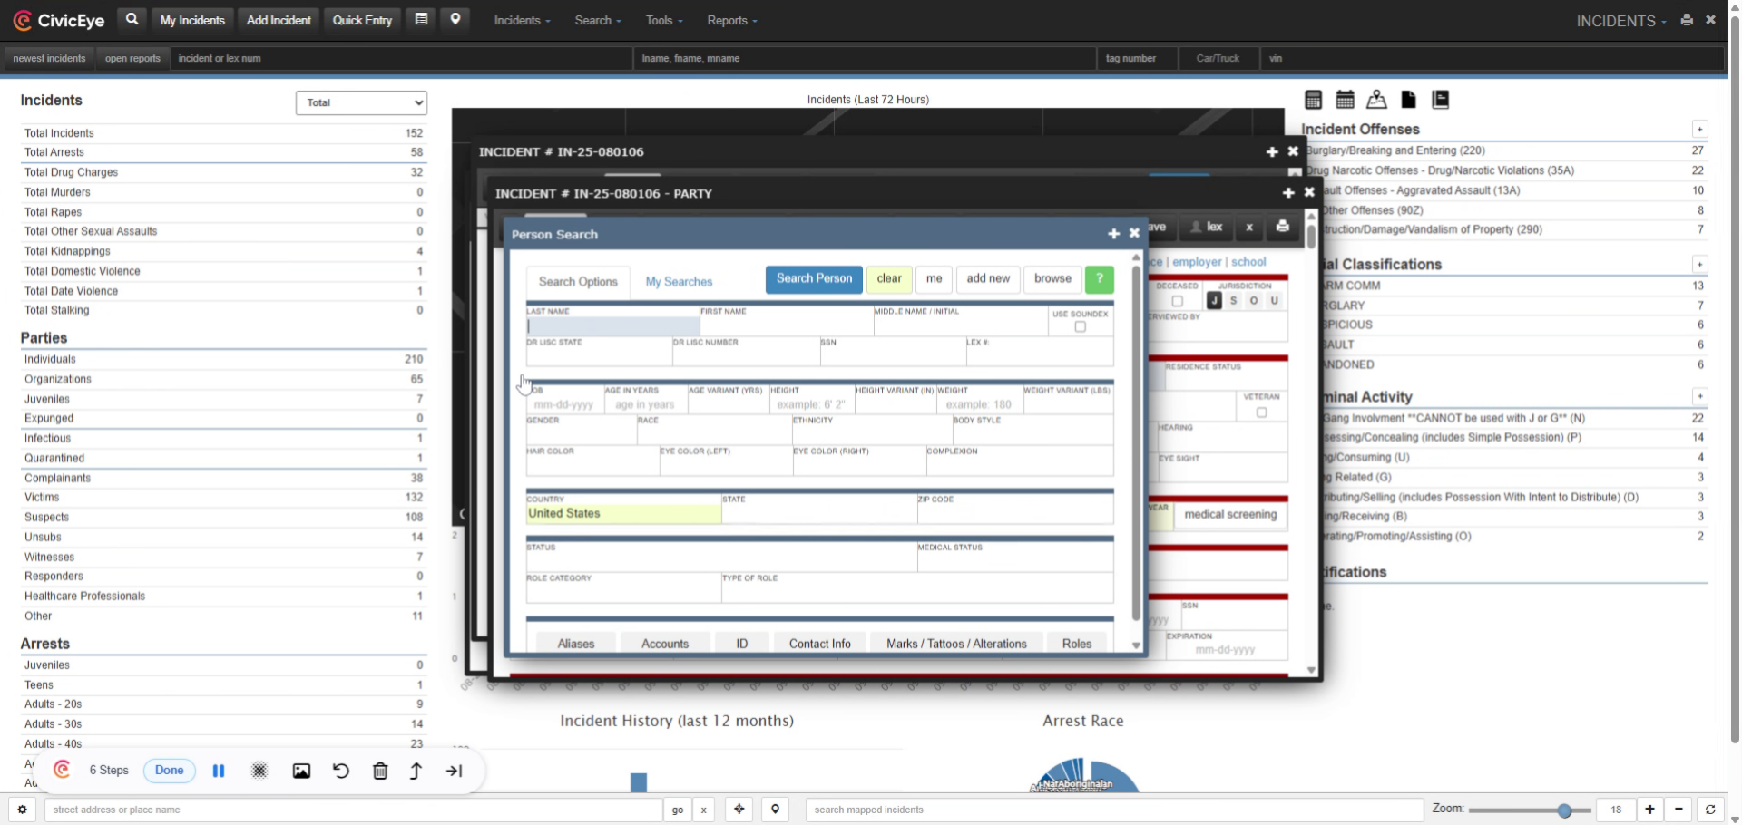This screenshot has width=1742, height=825.
Task: Expand the Criminal Activity section with its plus
Action: 1699,397
